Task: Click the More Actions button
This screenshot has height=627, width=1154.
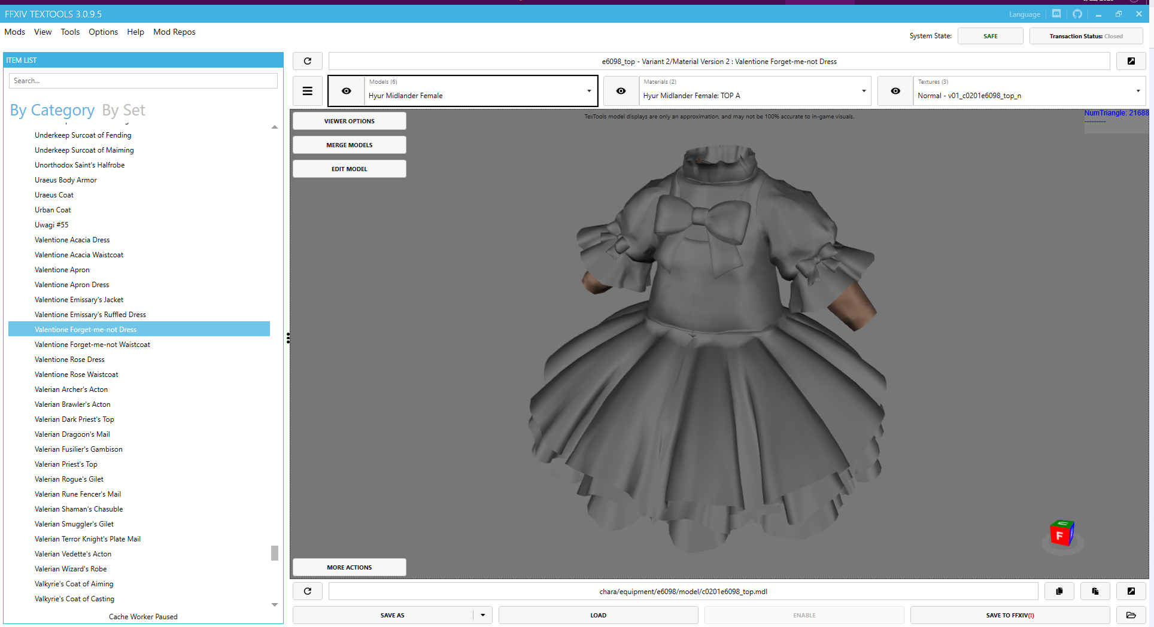Action: tap(350, 567)
